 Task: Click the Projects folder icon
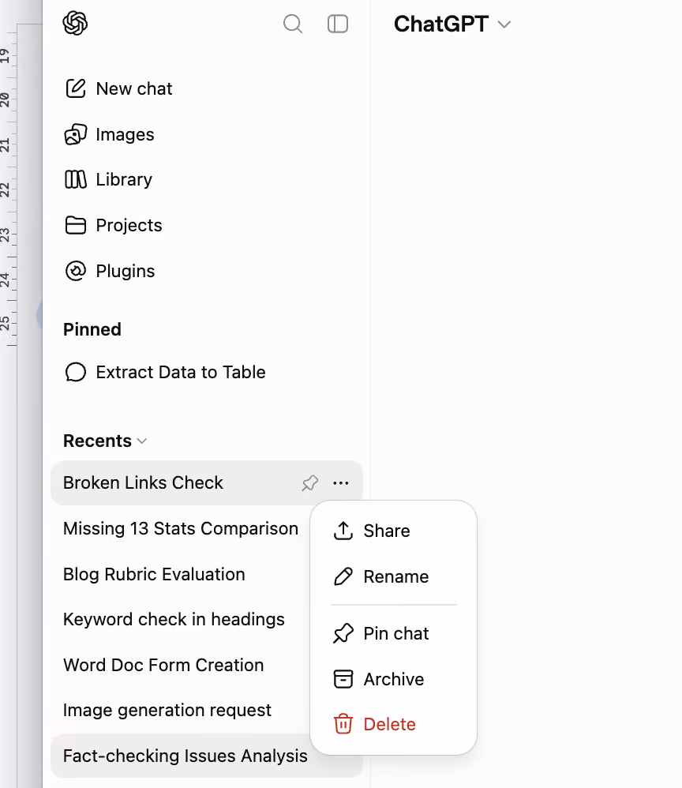pos(76,225)
